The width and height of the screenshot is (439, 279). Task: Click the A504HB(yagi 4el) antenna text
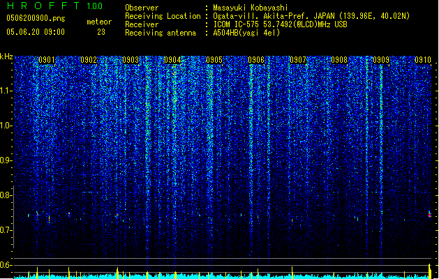pos(246,33)
